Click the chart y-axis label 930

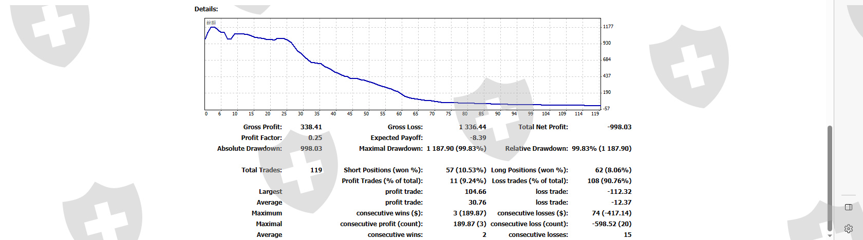point(607,43)
